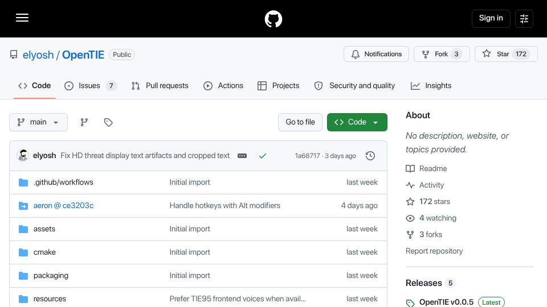Open 4 watching link
This screenshot has width=547, height=307.
(x=431, y=218)
